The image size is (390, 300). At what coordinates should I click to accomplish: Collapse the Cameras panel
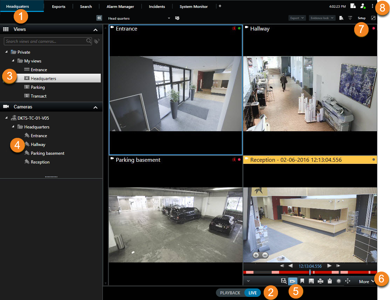[95, 107]
